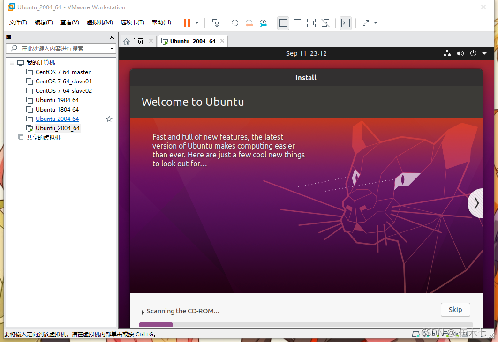The image size is (498, 342).
Task: Favorite Ubuntu 2004 64 with star icon
Action: (109, 119)
